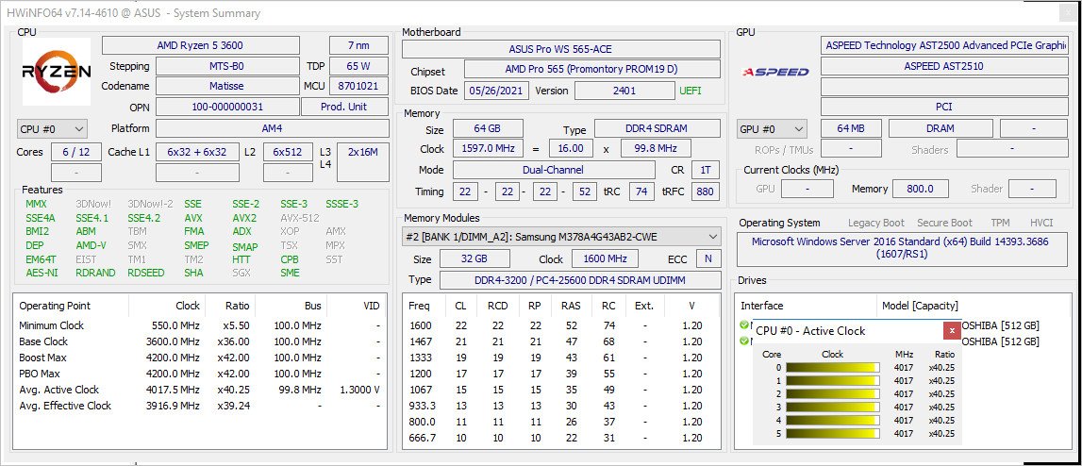This screenshot has width=1082, height=466.
Task: Click the UEFI label next to BIOS version
Action: coord(691,92)
